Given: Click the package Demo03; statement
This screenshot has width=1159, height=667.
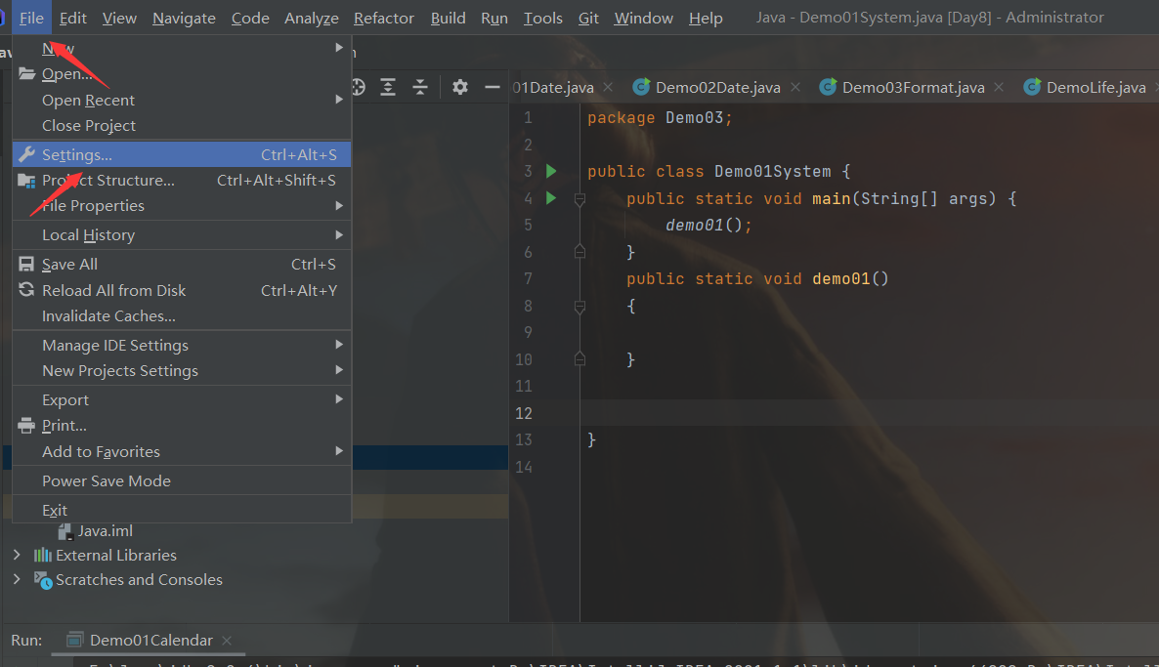Looking at the screenshot, I should tap(660, 118).
